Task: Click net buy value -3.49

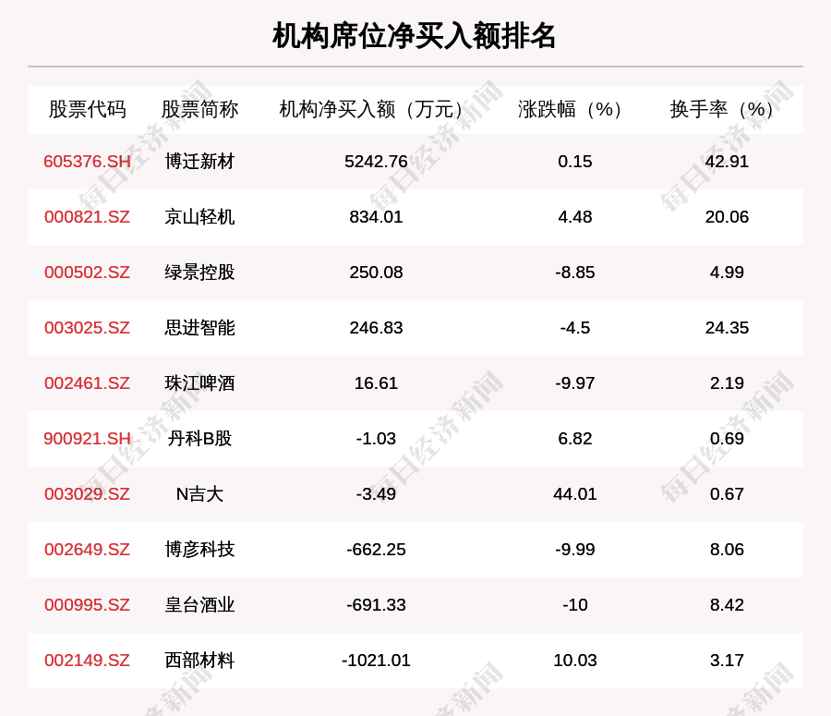Action: (x=377, y=493)
